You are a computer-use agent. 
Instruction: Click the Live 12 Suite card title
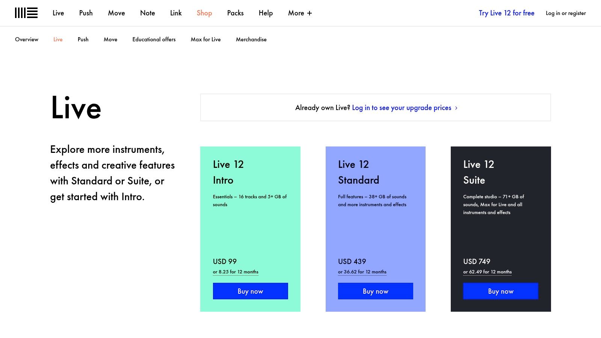pyautogui.click(x=478, y=172)
